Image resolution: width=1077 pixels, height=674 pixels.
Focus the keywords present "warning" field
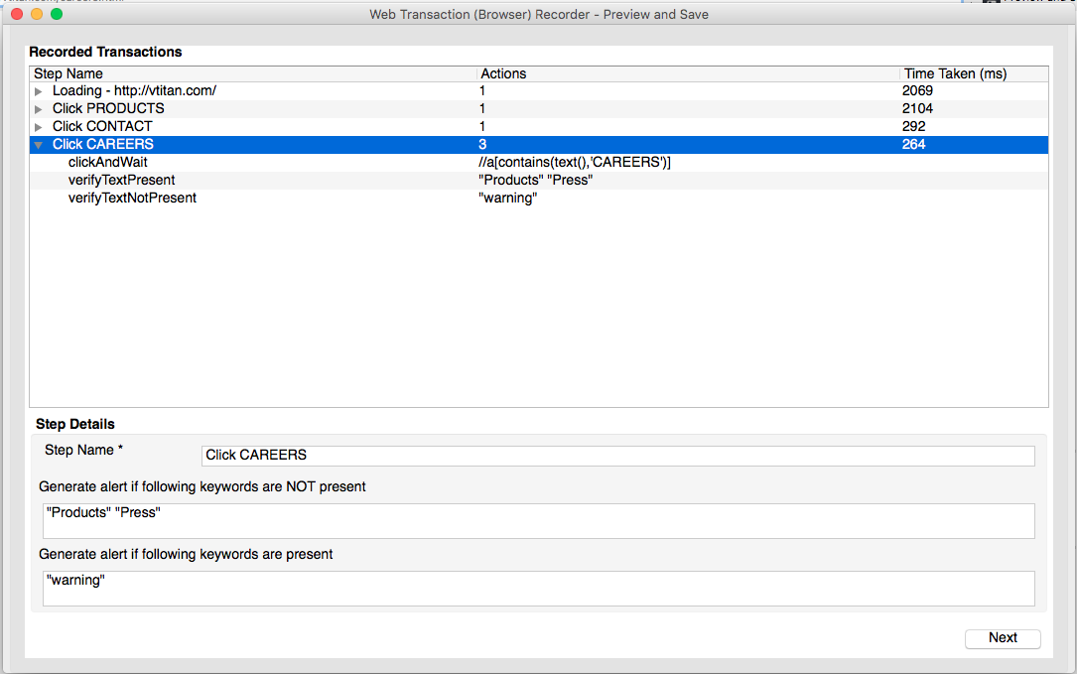coord(538,589)
